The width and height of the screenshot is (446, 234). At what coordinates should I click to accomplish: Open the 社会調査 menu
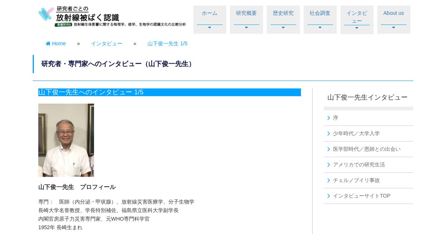tap(320, 20)
